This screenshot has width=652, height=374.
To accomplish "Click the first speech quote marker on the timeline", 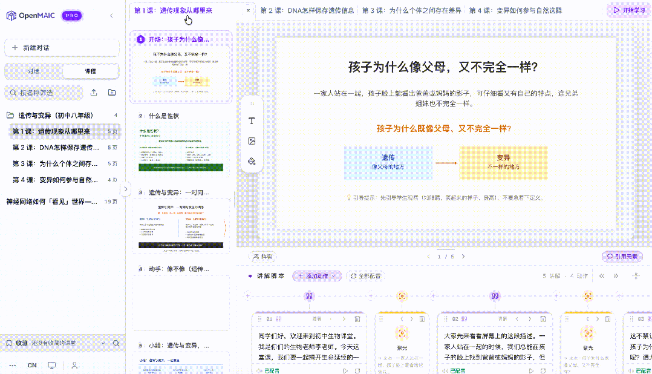I will pos(309,296).
